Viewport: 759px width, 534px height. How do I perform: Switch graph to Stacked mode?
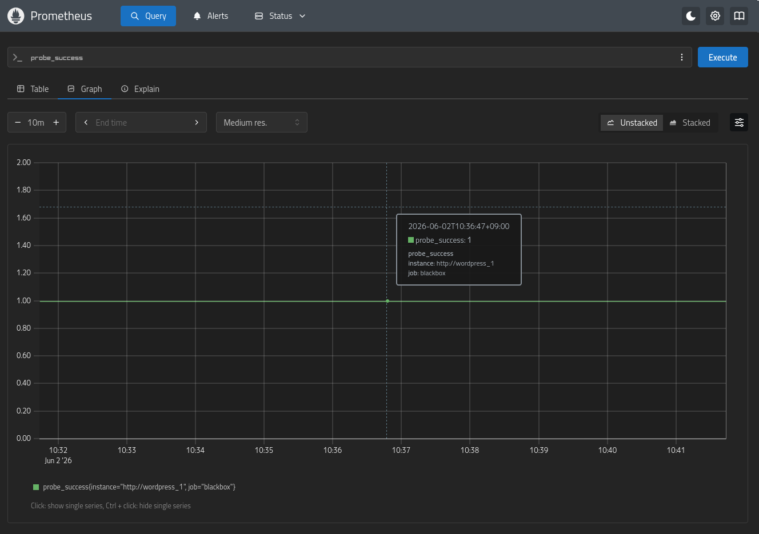pos(690,123)
